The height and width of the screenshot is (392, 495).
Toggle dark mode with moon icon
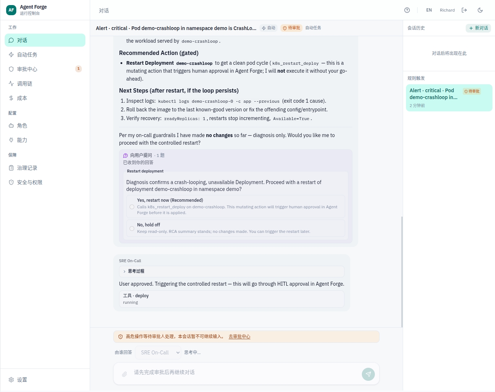point(480,10)
